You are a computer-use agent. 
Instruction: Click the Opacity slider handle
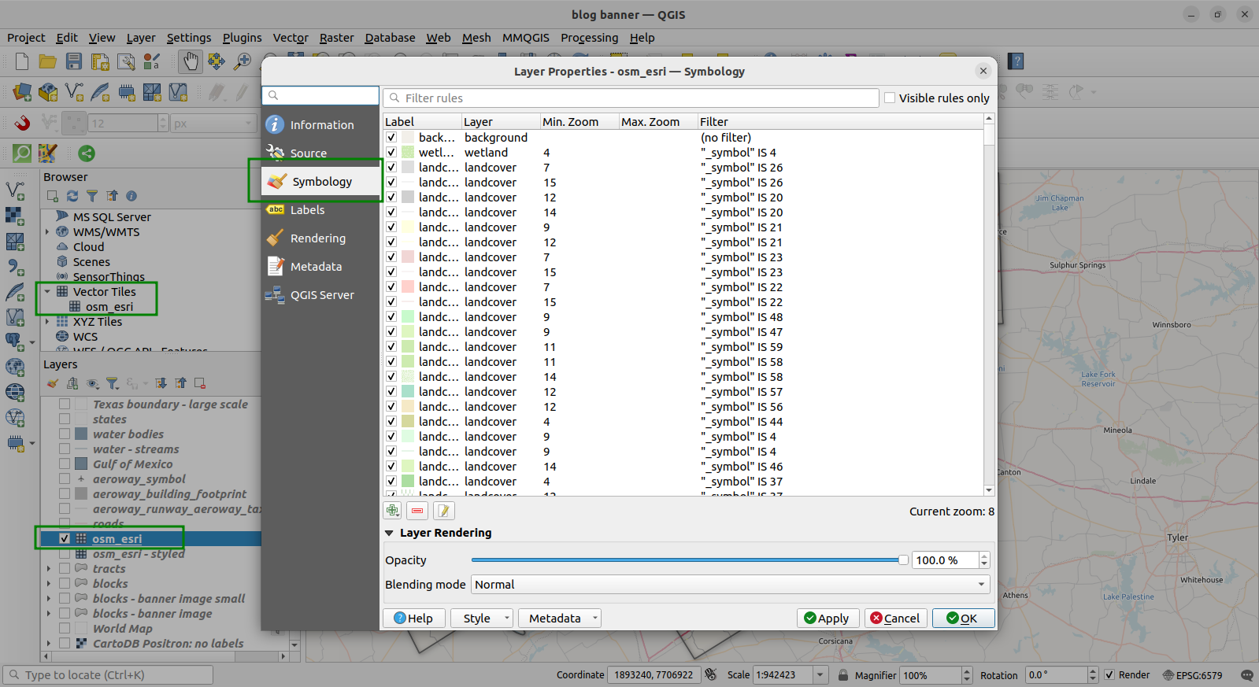(x=903, y=560)
